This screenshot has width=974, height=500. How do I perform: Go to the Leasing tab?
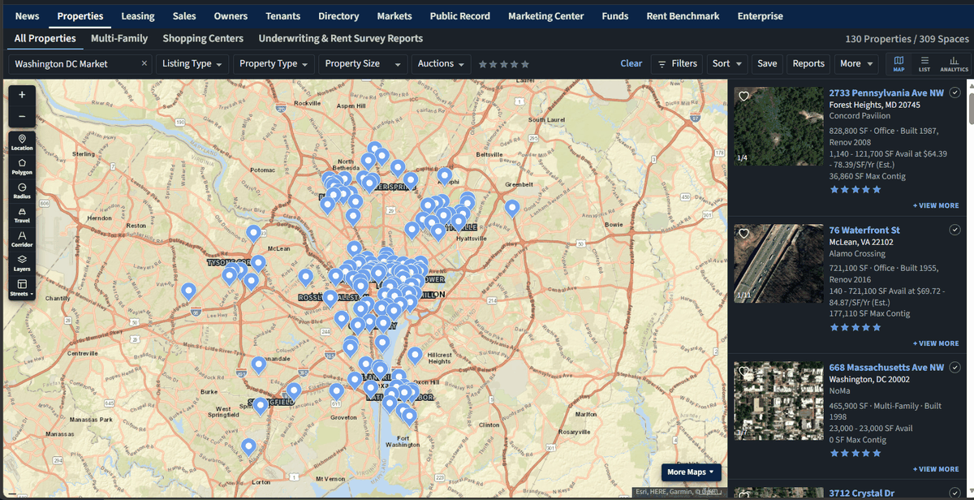pyautogui.click(x=138, y=16)
